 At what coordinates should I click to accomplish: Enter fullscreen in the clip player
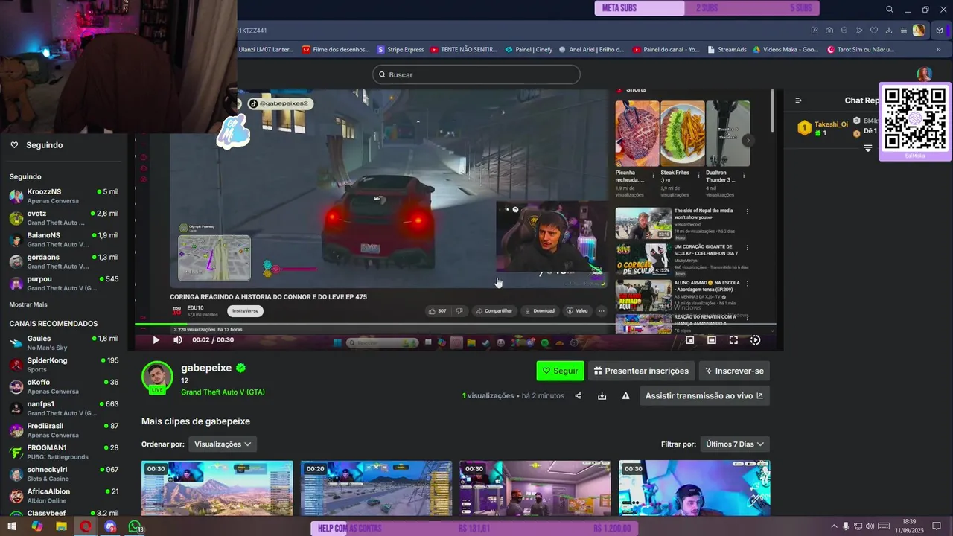click(733, 340)
